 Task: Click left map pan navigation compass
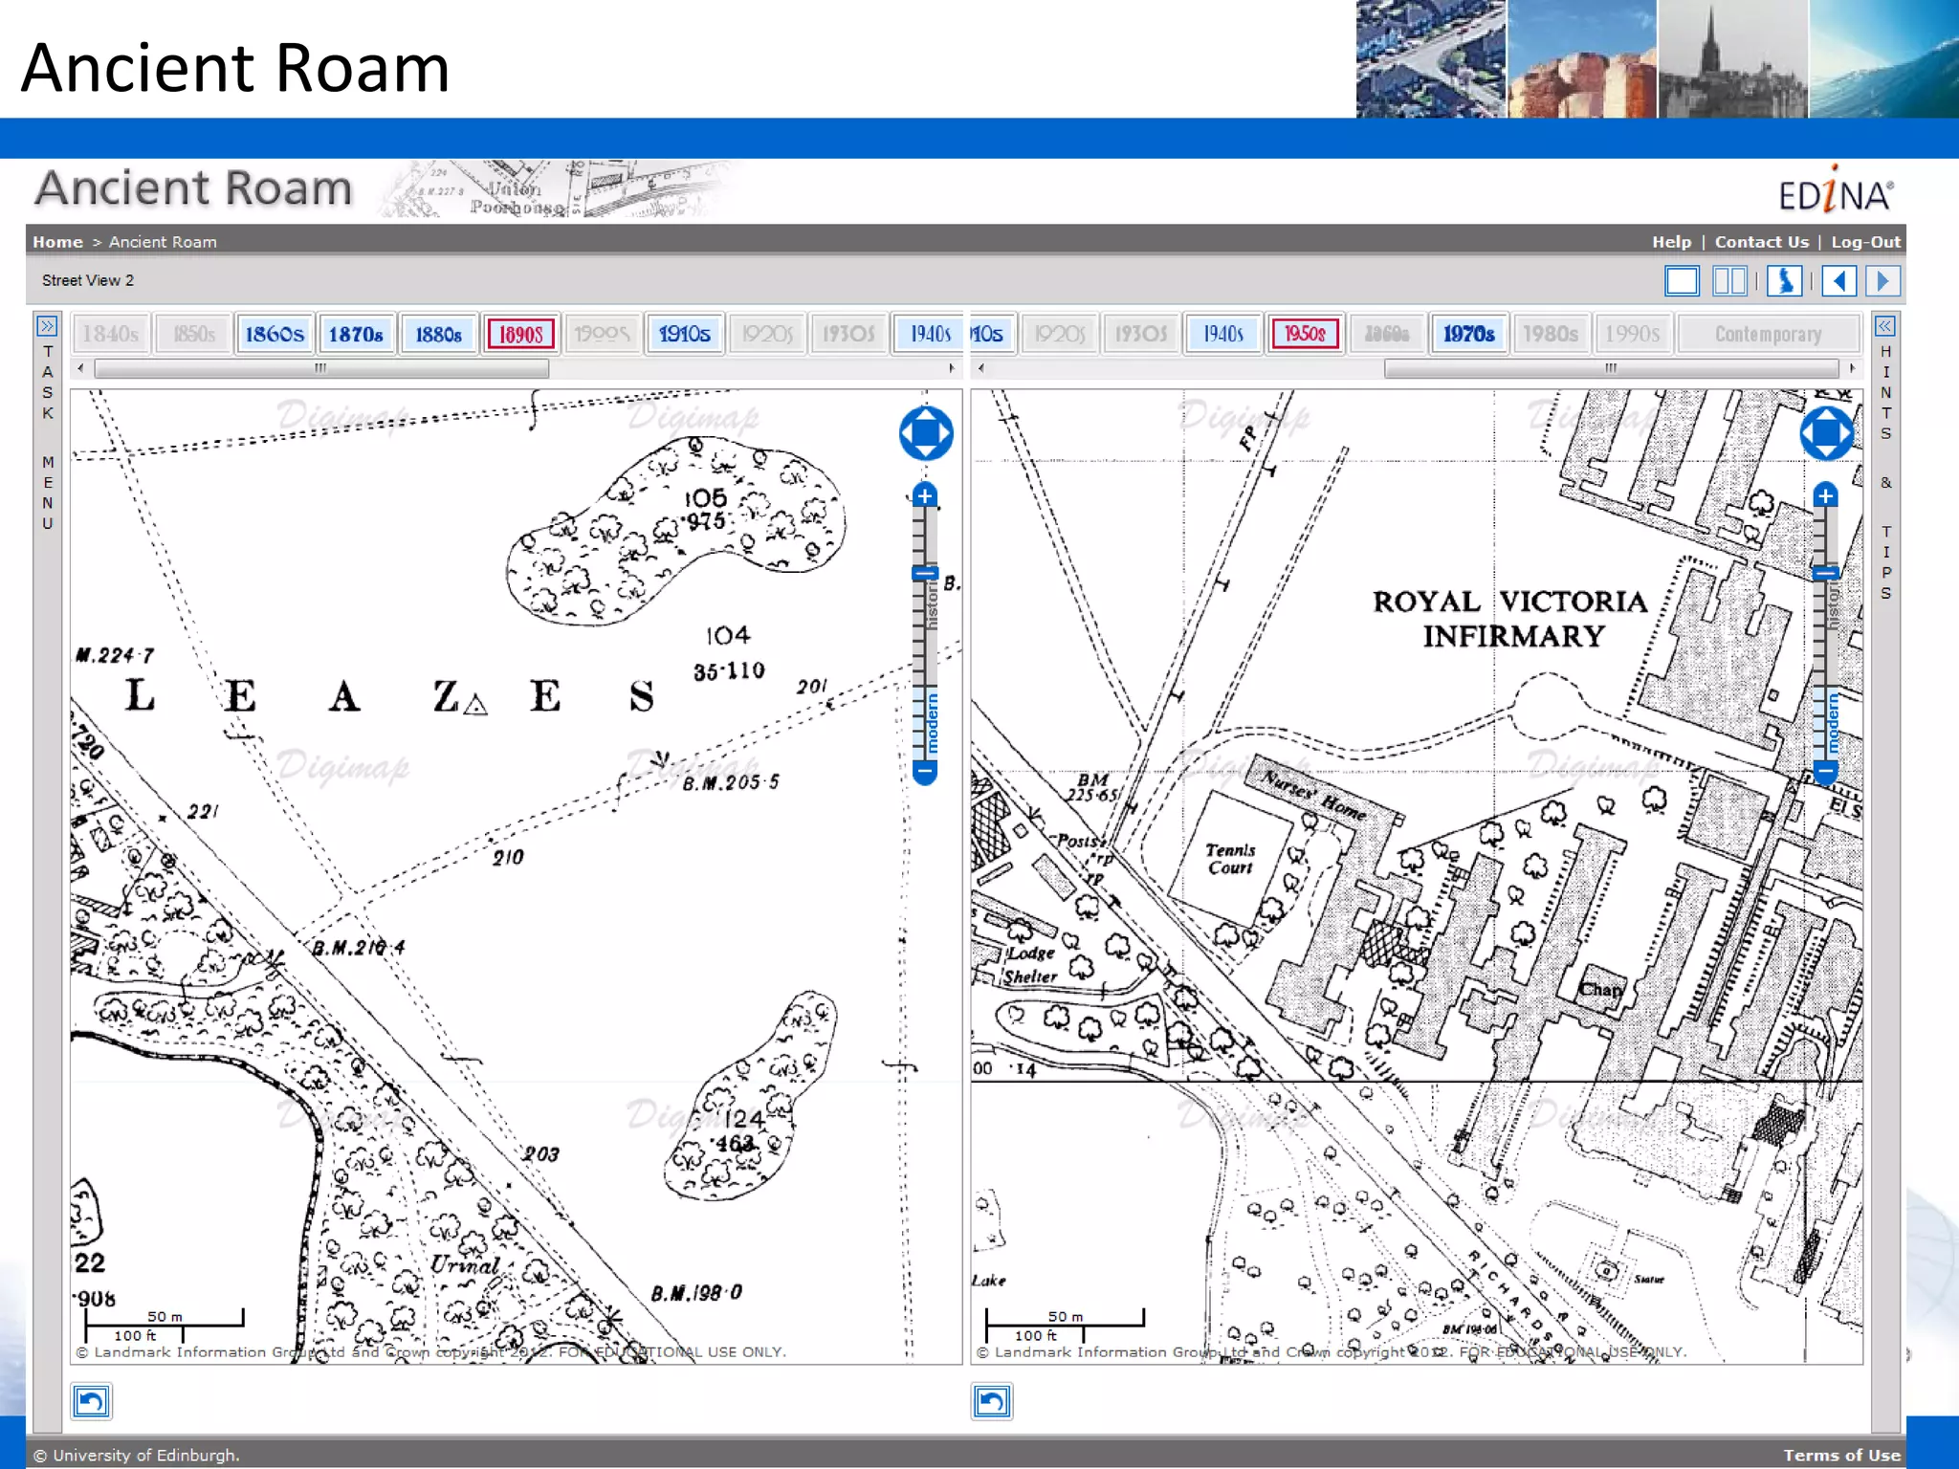point(925,433)
